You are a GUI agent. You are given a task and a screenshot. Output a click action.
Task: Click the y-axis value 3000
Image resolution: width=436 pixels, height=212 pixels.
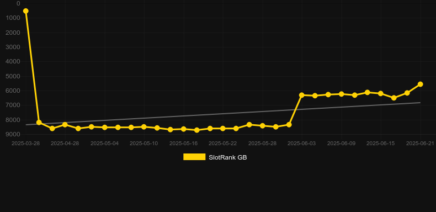tap(13, 47)
